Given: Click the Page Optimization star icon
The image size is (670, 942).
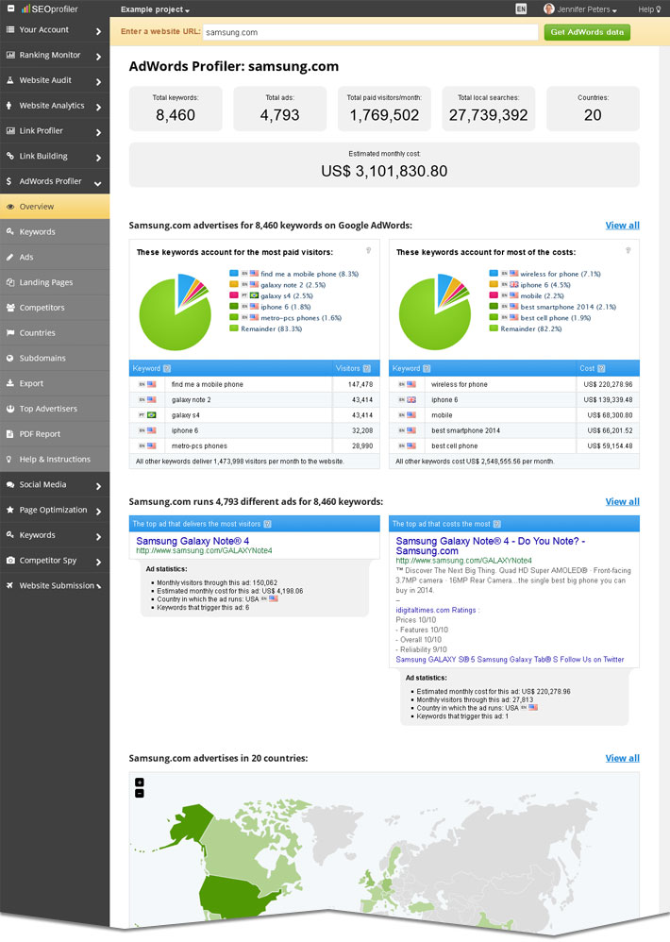Looking at the screenshot, I should (10, 510).
